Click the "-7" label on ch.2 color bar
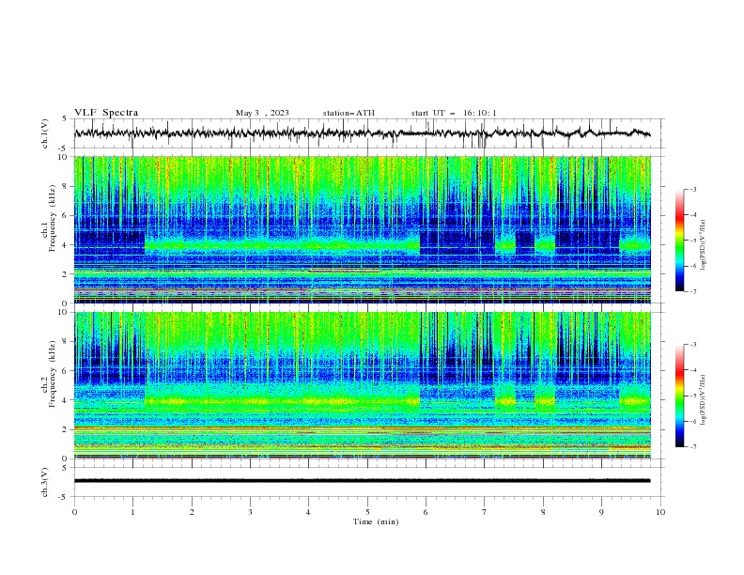 pos(692,447)
